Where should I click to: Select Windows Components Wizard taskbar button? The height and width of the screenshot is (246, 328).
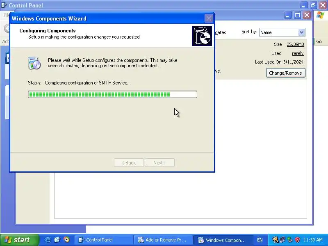223,240
